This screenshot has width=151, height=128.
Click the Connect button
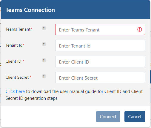pos(108,116)
